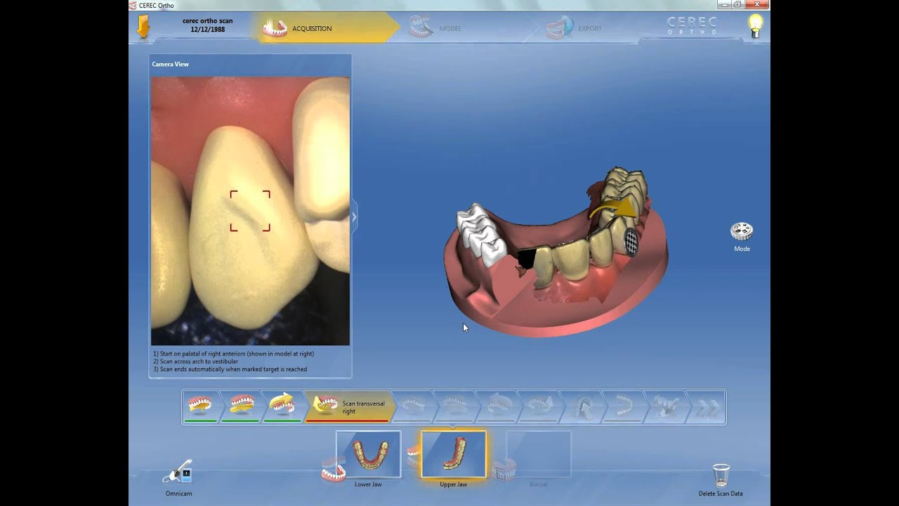Minimize the CEREC Ortho window
The image size is (899, 506).
723,5
